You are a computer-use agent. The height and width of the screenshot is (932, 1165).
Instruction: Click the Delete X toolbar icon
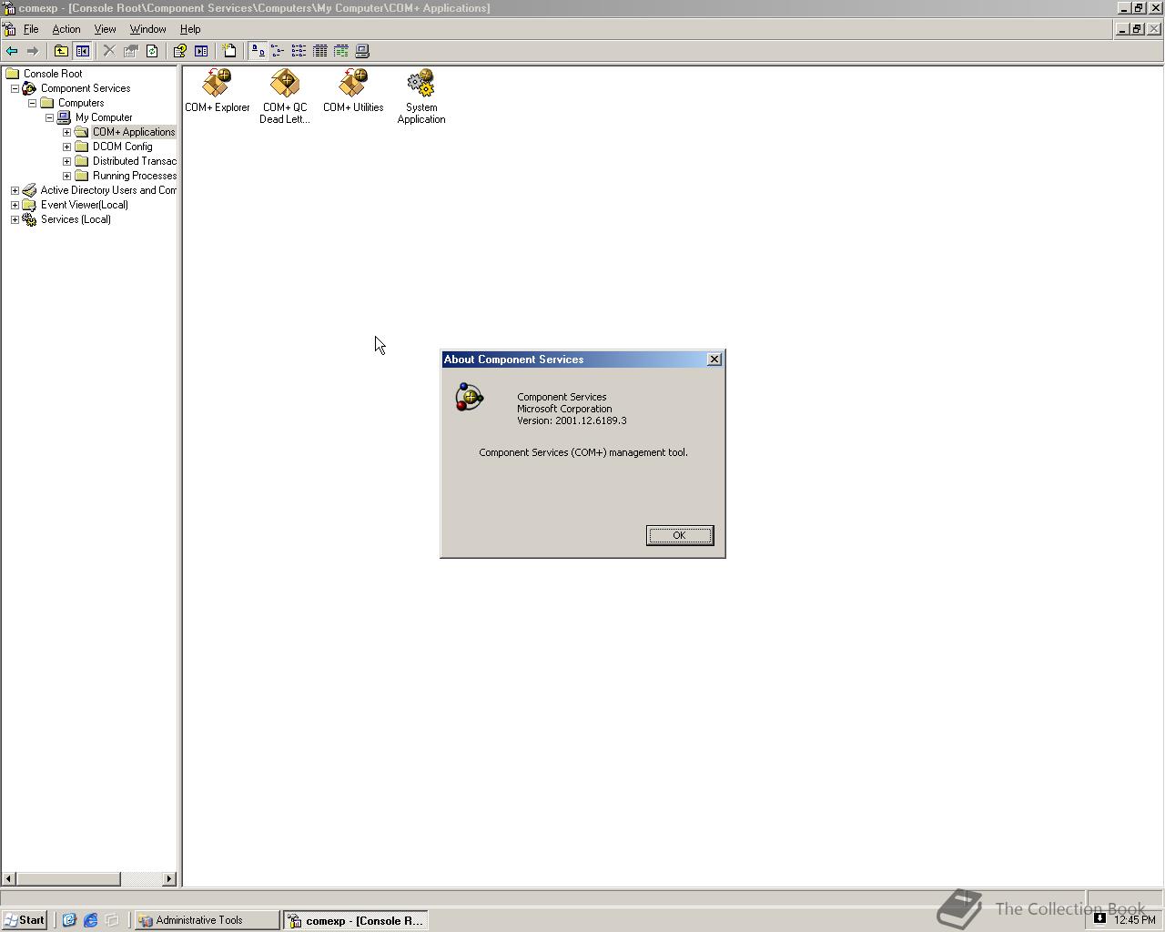(109, 51)
